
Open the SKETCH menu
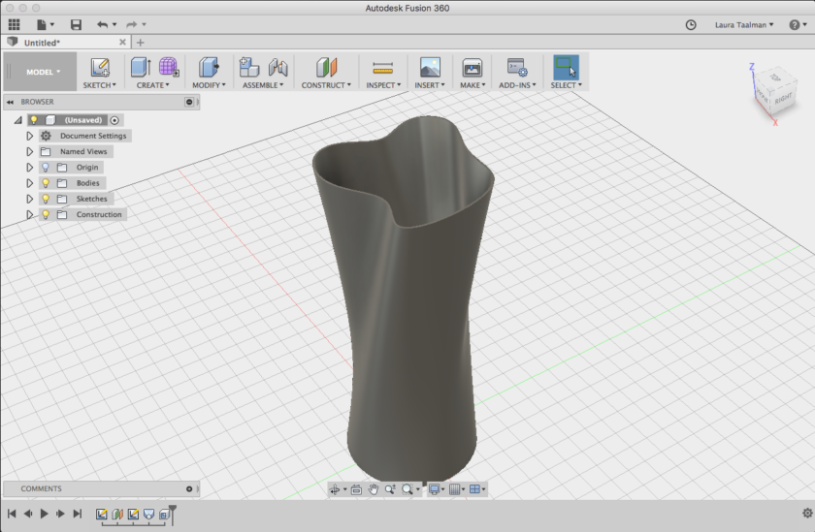pyautogui.click(x=100, y=85)
